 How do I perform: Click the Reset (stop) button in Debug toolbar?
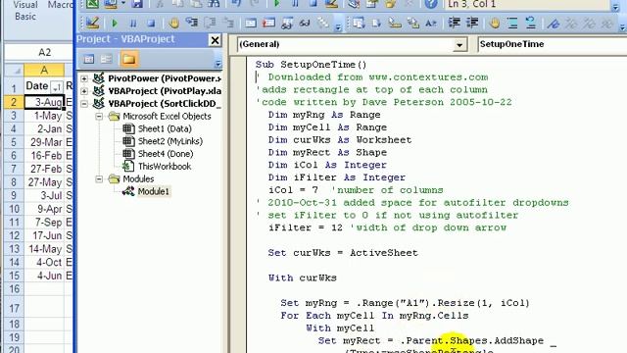tap(151, 24)
